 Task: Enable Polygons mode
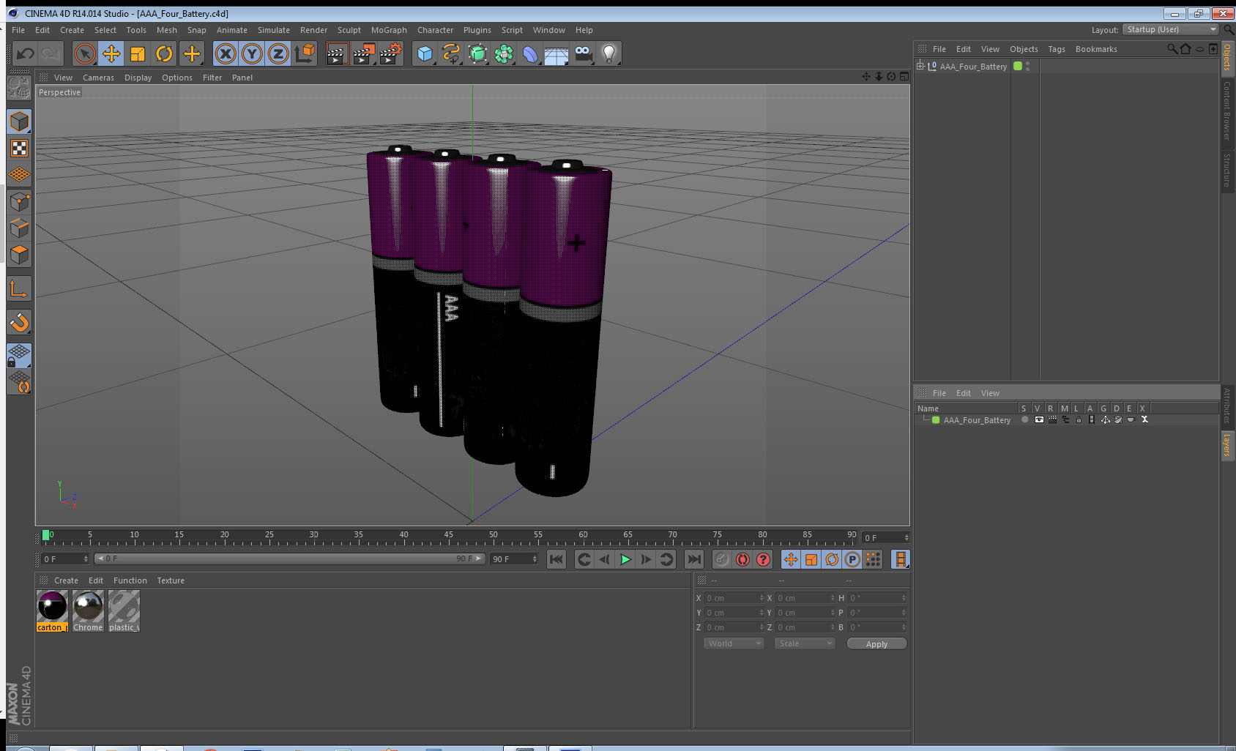tap(19, 255)
